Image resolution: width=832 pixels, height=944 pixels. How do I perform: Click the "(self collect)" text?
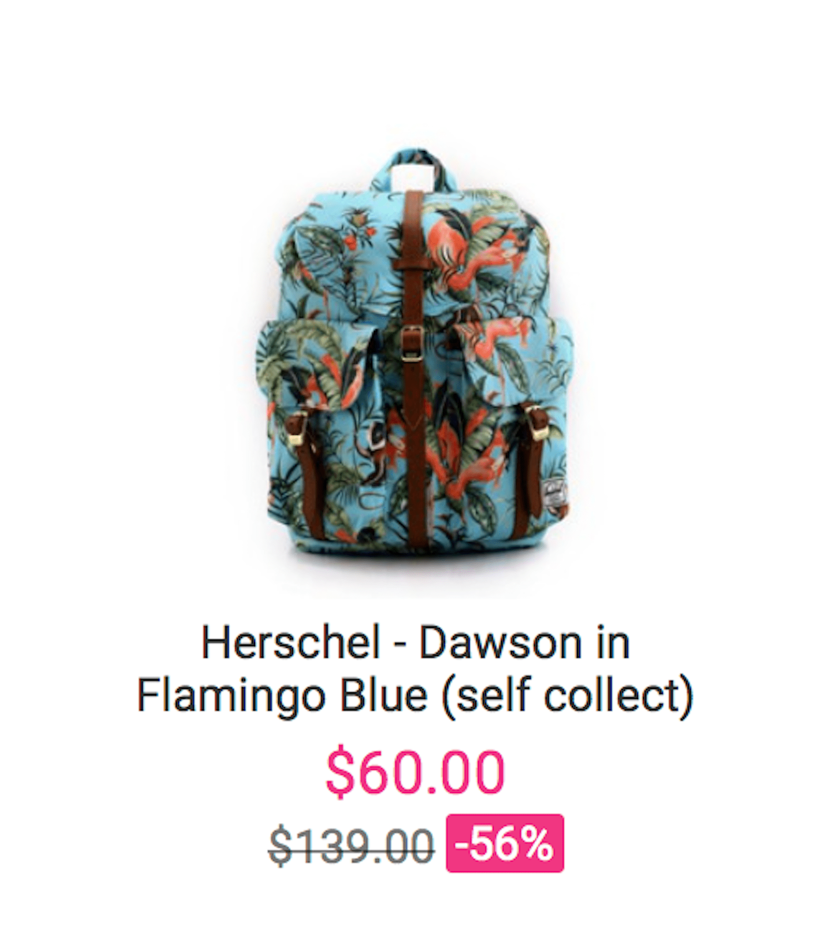pos(568,696)
